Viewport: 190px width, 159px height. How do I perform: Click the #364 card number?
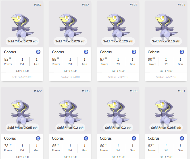85,5
